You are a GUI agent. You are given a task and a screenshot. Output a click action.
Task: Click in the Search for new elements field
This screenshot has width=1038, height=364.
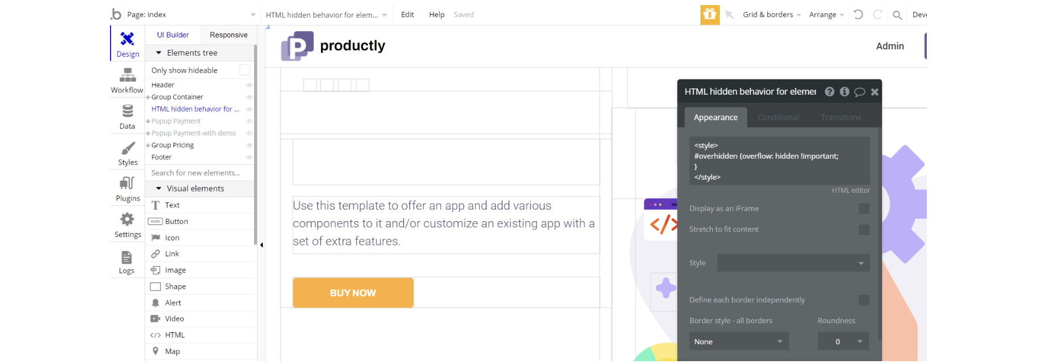(x=200, y=173)
